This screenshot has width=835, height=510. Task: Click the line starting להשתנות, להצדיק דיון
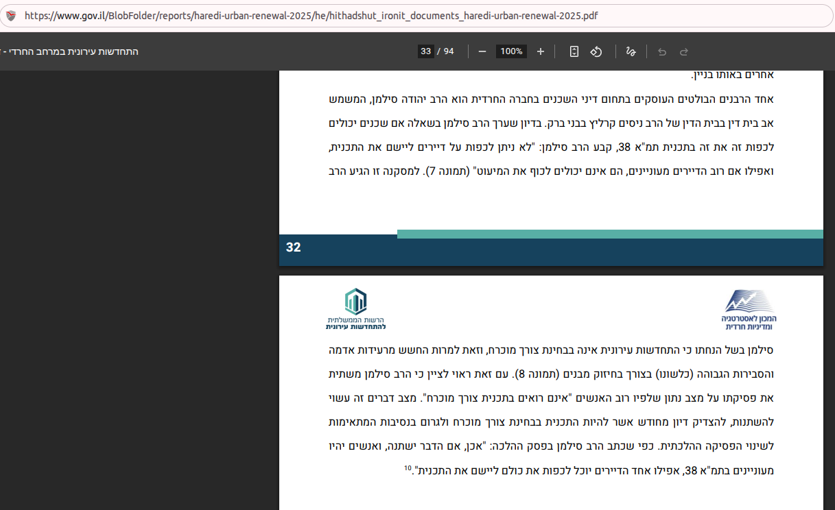point(552,422)
